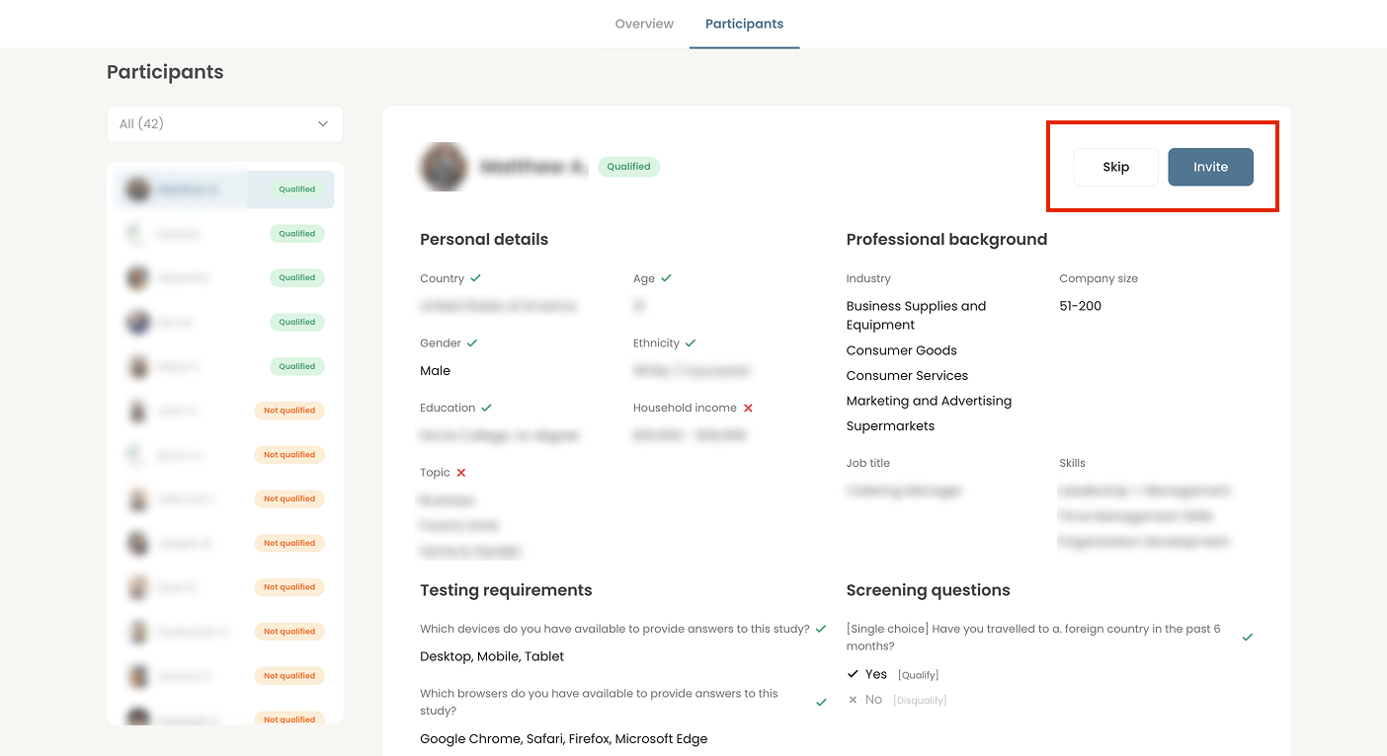Click the green check next to Country
The width and height of the screenshot is (1387, 756).
click(476, 278)
